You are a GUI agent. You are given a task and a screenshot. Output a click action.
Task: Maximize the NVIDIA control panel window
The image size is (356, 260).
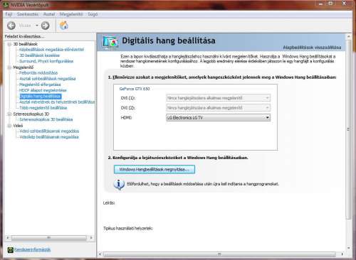click(x=330, y=4)
